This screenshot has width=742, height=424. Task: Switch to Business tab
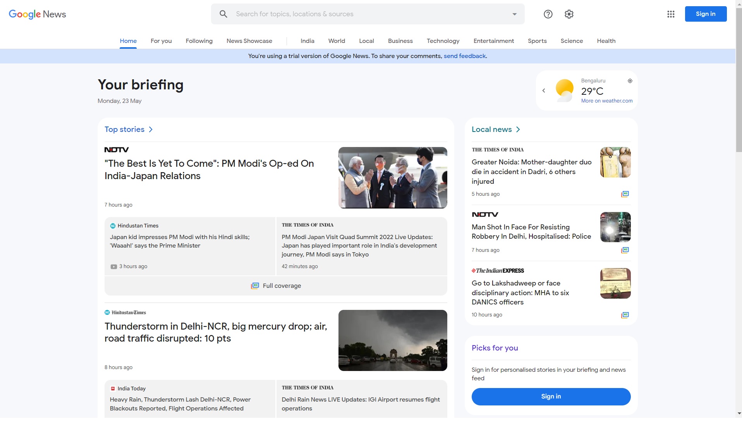coord(400,41)
